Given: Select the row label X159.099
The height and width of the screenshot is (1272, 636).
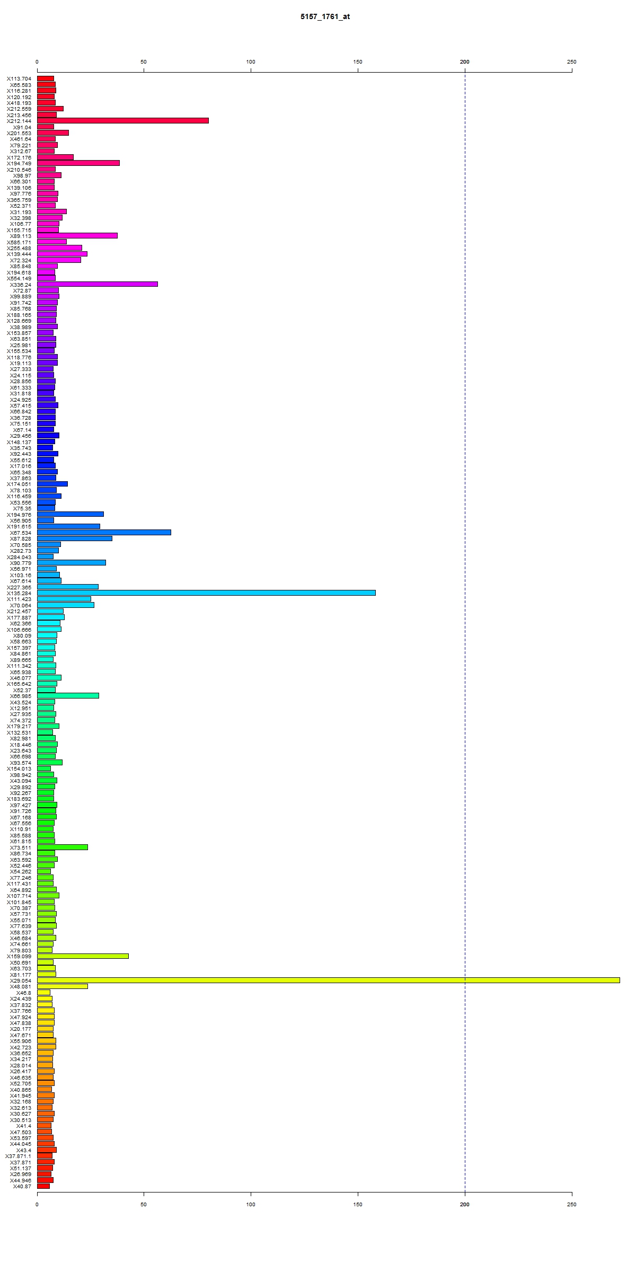Looking at the screenshot, I should click(19, 956).
